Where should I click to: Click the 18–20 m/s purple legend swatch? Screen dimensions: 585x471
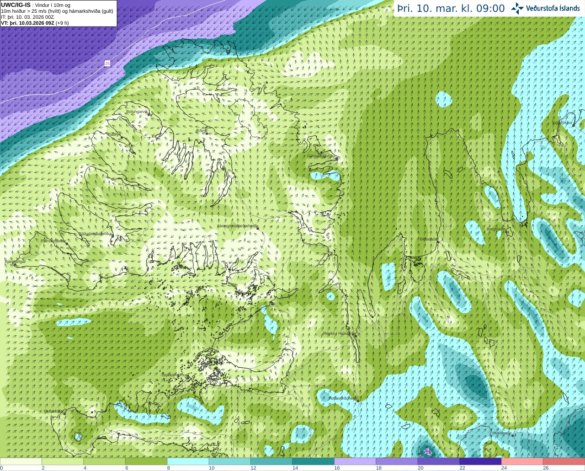tap(397, 461)
